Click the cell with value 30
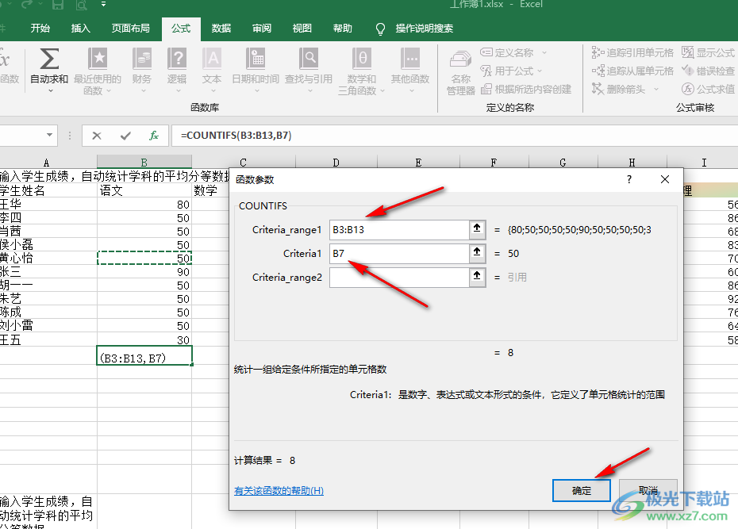The image size is (738, 529). (144, 339)
